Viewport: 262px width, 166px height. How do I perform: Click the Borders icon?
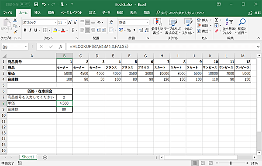click(x=45, y=30)
